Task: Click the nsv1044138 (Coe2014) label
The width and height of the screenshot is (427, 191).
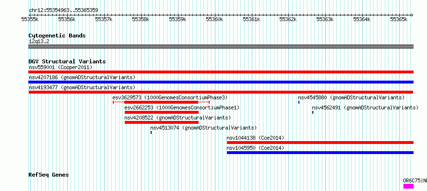Action: pos(255,138)
